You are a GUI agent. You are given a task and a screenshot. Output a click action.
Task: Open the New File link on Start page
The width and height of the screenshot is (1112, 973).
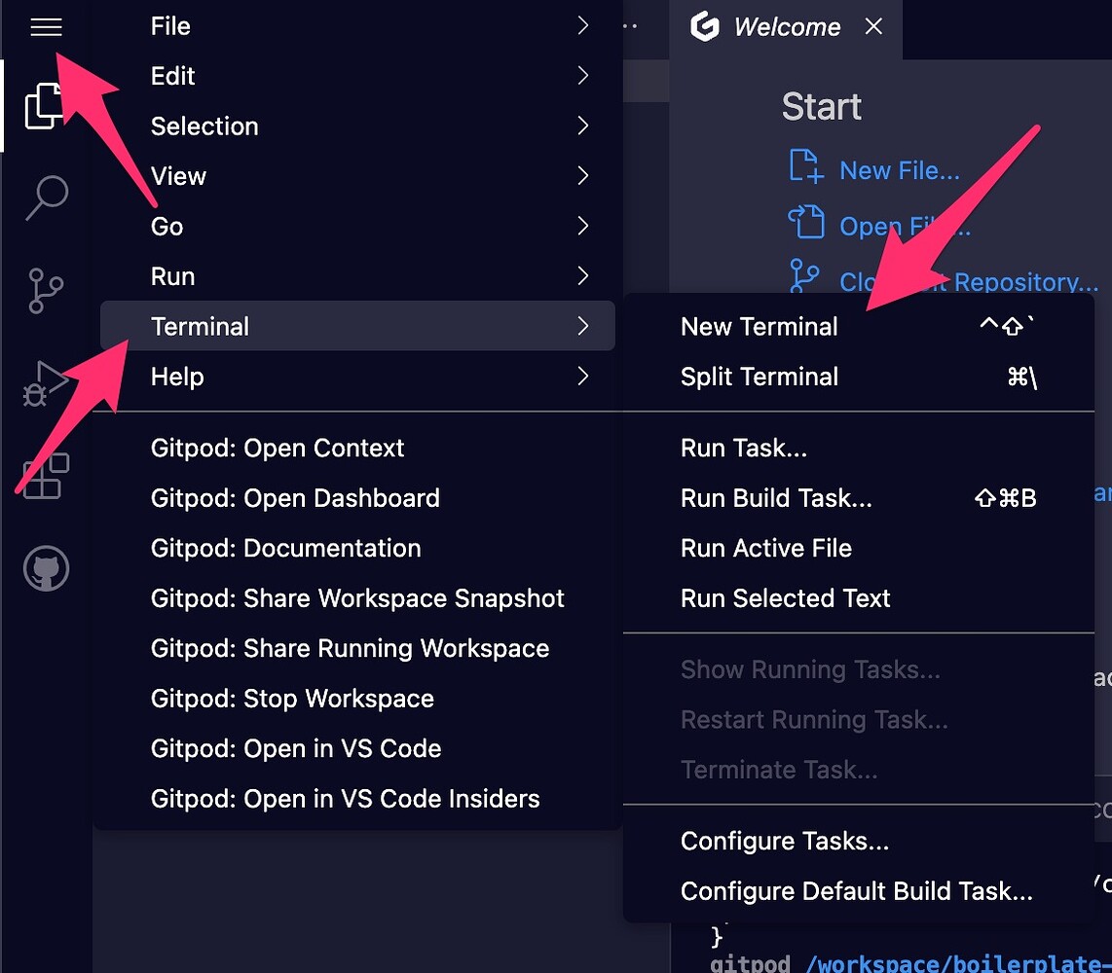pyautogui.click(x=899, y=169)
